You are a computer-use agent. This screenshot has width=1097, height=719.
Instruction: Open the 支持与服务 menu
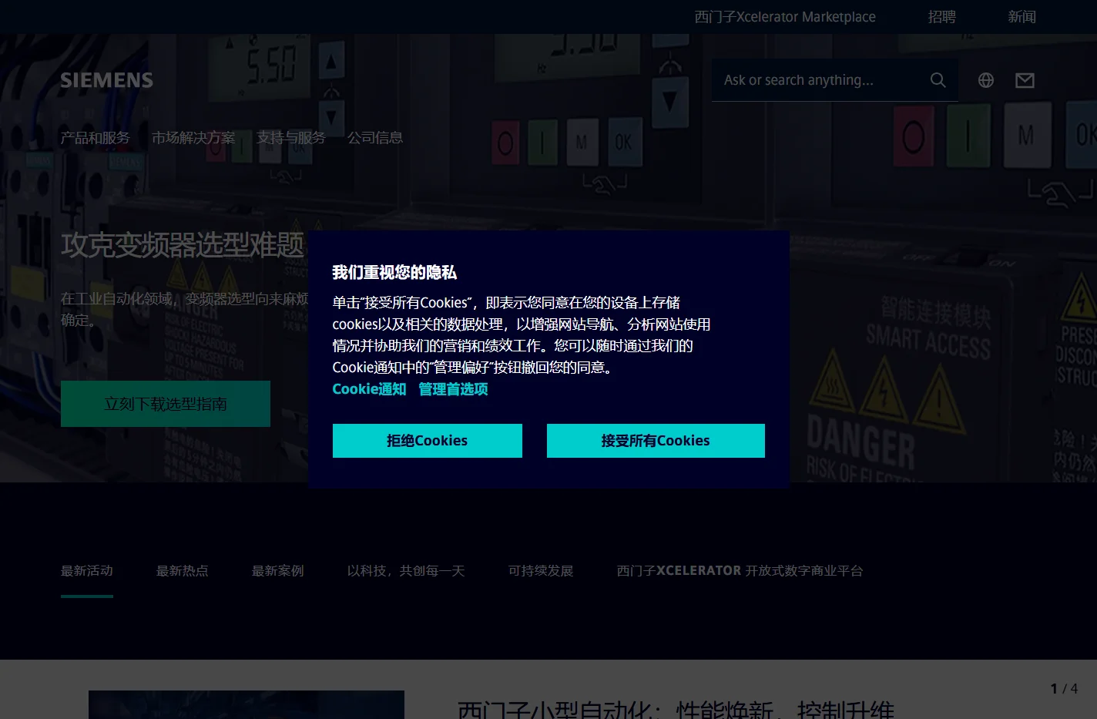[291, 138]
